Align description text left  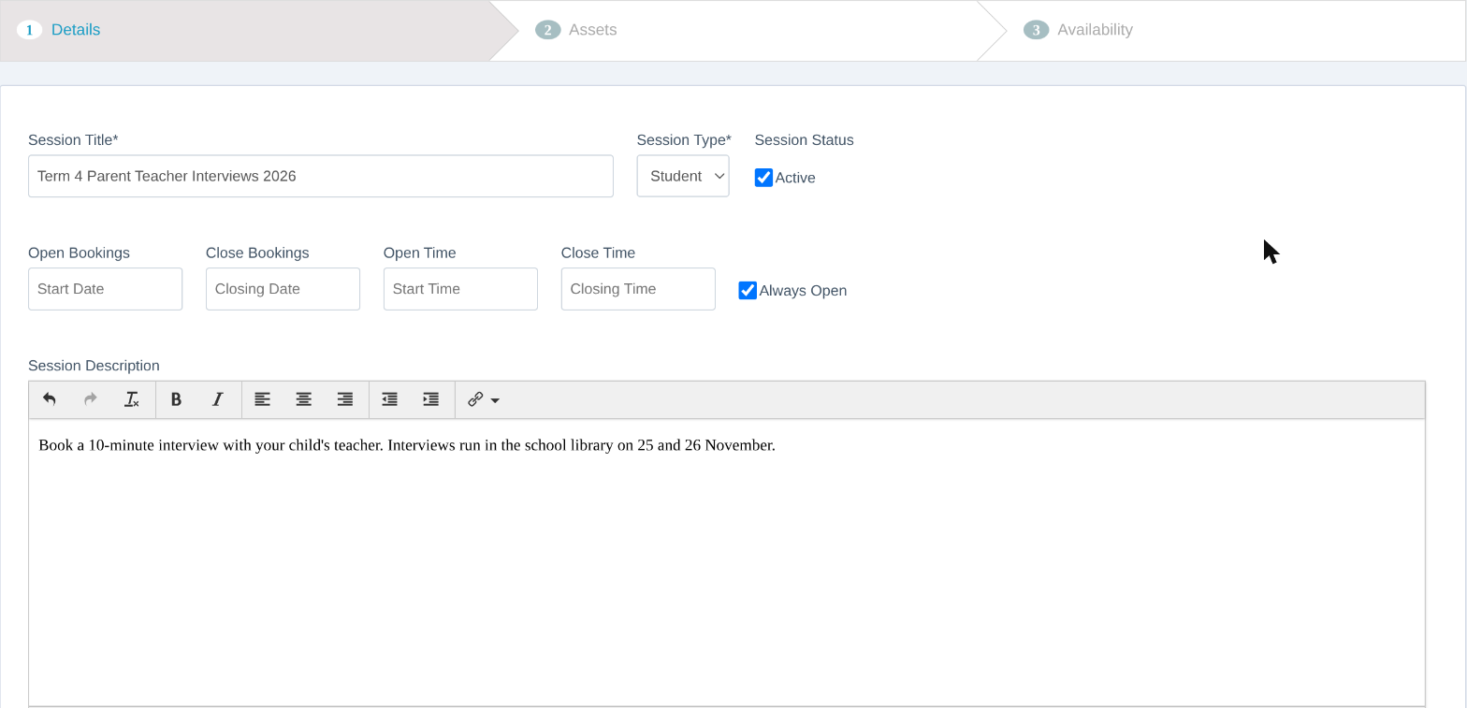[263, 399]
